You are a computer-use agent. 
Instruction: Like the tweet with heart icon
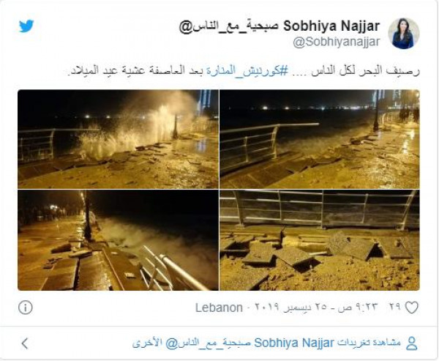pos(412,308)
